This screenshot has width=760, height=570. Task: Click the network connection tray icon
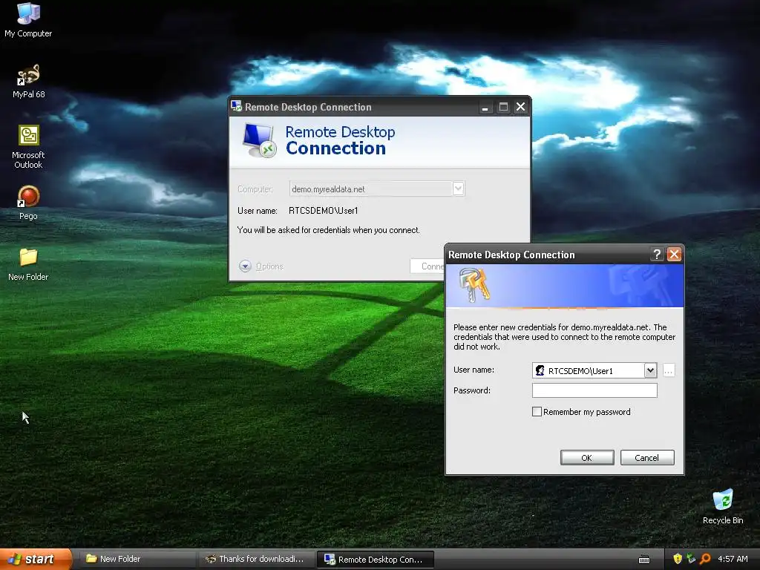click(691, 559)
